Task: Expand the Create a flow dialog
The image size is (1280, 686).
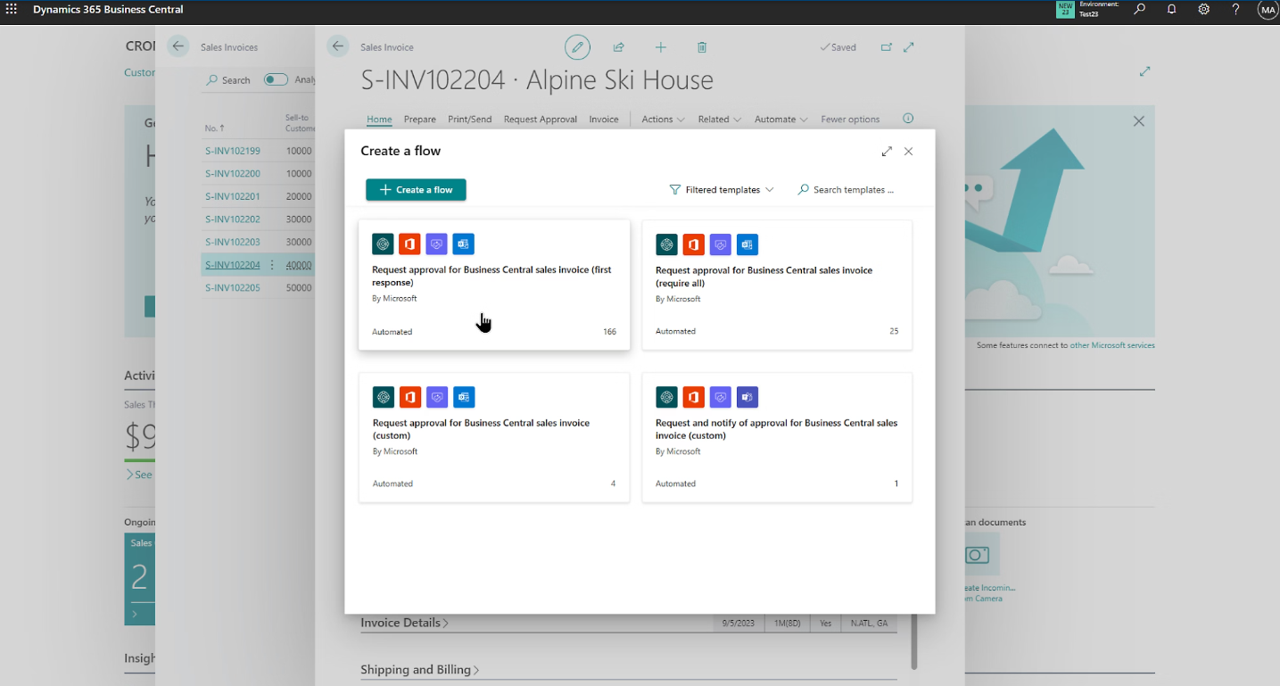Action: (x=887, y=152)
